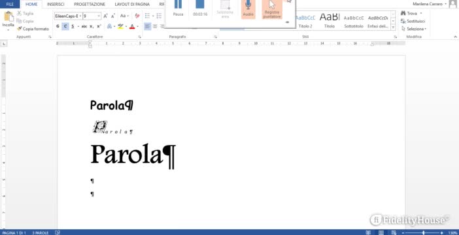Image resolution: width=459 pixels, height=235 pixels.
Task: Expand the styles gallery more arrow
Action: click(x=393, y=27)
